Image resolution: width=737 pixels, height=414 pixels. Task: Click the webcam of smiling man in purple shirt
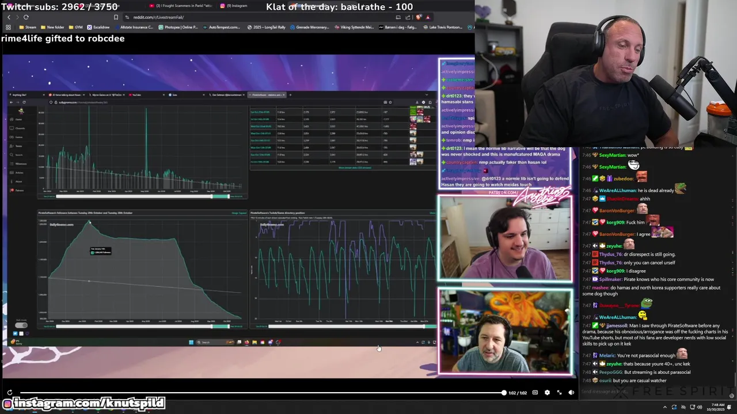[505, 238]
